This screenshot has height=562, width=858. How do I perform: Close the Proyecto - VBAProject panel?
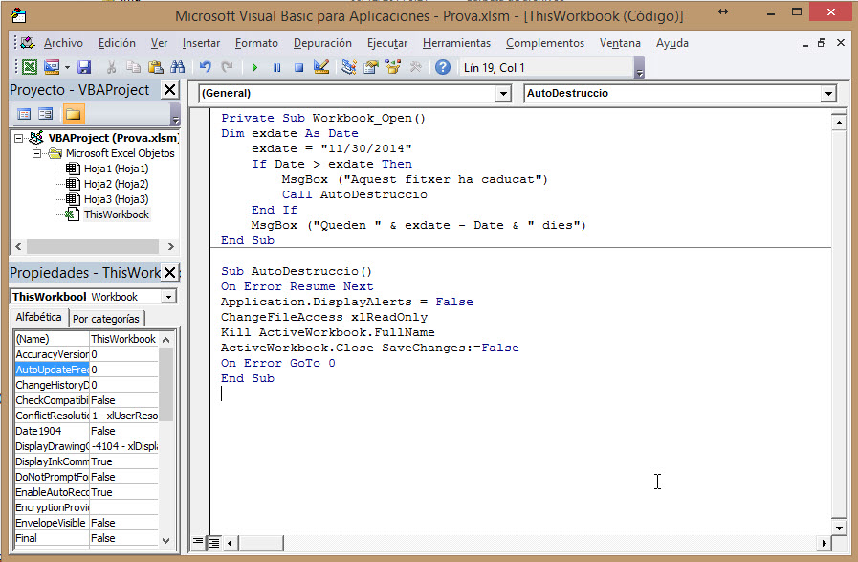(170, 90)
